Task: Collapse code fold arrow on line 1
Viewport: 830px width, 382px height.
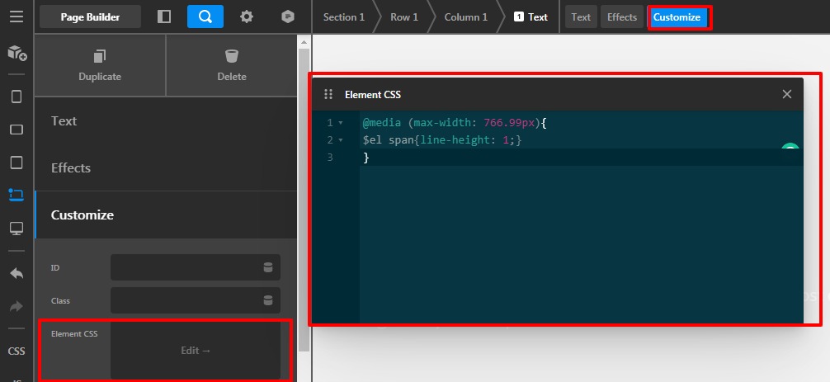Action: [341, 123]
